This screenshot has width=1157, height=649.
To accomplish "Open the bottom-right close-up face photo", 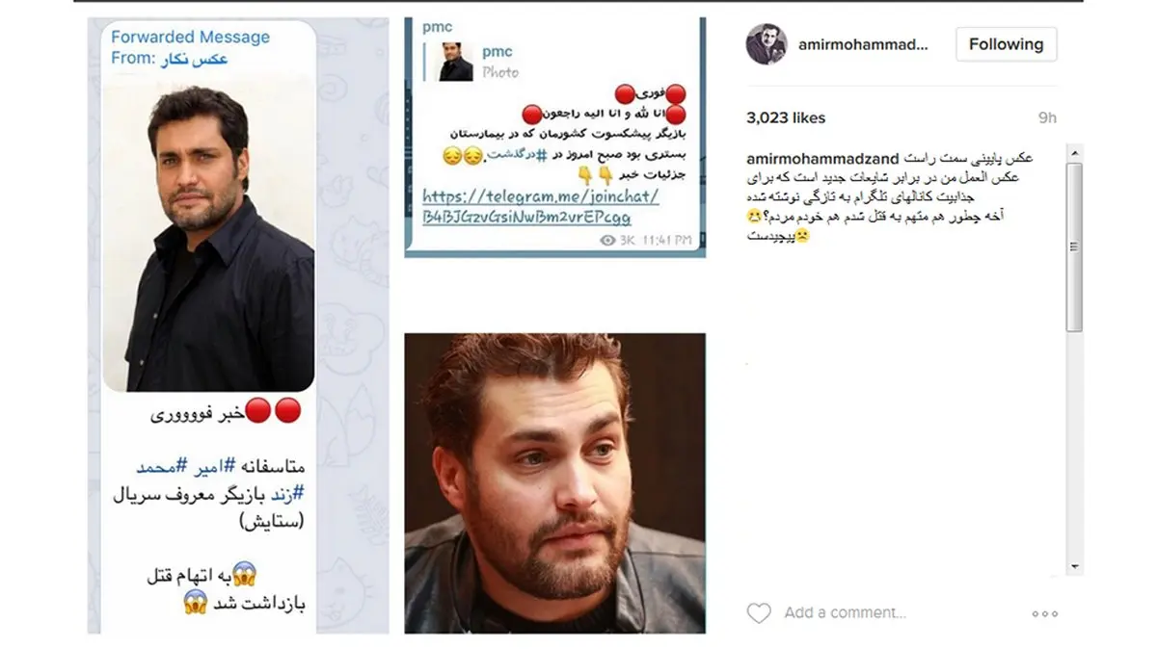I will [x=554, y=483].
